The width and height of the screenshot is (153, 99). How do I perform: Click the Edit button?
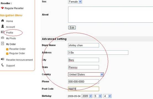(x=72, y=28)
